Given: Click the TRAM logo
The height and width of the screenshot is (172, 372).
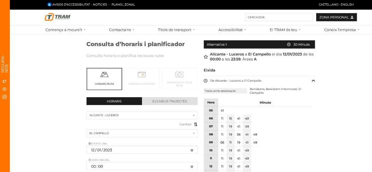Looking at the screenshot, I should (x=57, y=17).
